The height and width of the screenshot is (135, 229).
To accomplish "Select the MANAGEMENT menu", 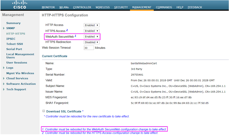I will 142,7.
